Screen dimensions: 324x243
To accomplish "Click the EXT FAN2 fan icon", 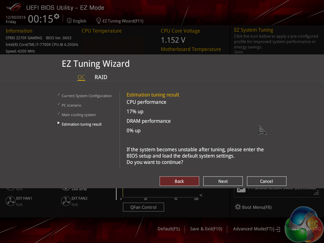I will [66, 201].
